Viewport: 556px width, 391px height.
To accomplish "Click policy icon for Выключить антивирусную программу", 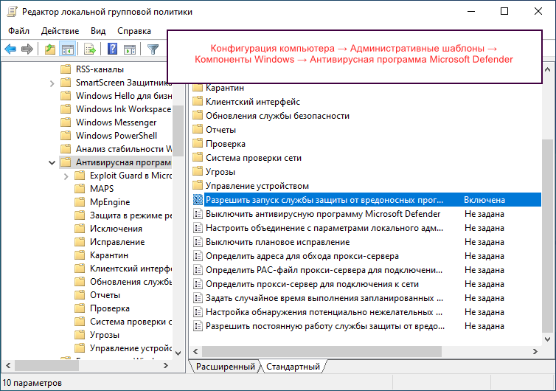I will point(198,214).
